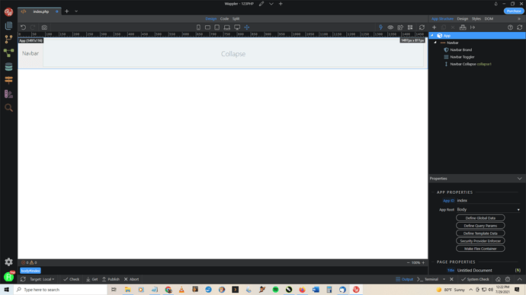Click the undo arrow in toolbar
Screen dimensions: 526x295
(23, 27)
